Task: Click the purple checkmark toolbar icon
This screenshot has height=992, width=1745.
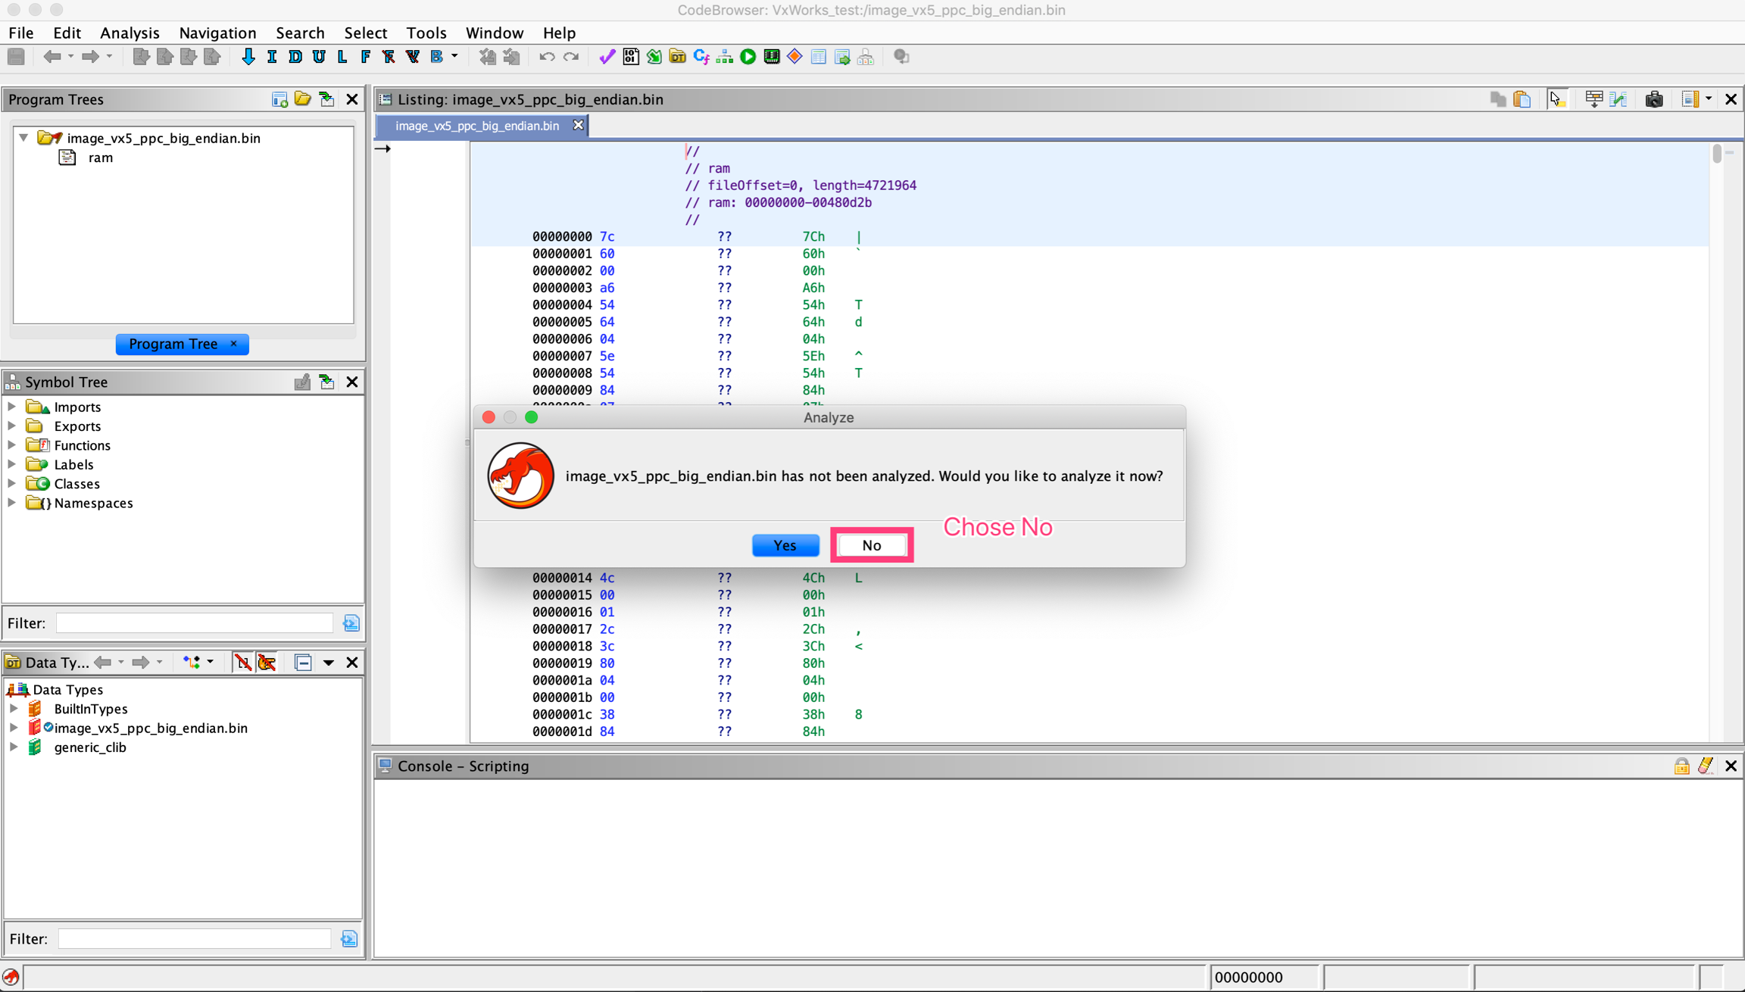Action: click(x=607, y=57)
